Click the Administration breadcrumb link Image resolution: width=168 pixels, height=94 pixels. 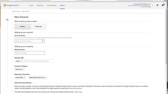point(16,11)
